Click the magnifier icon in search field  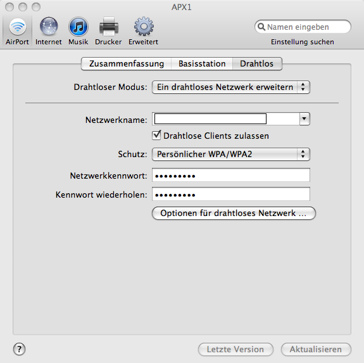click(x=261, y=27)
